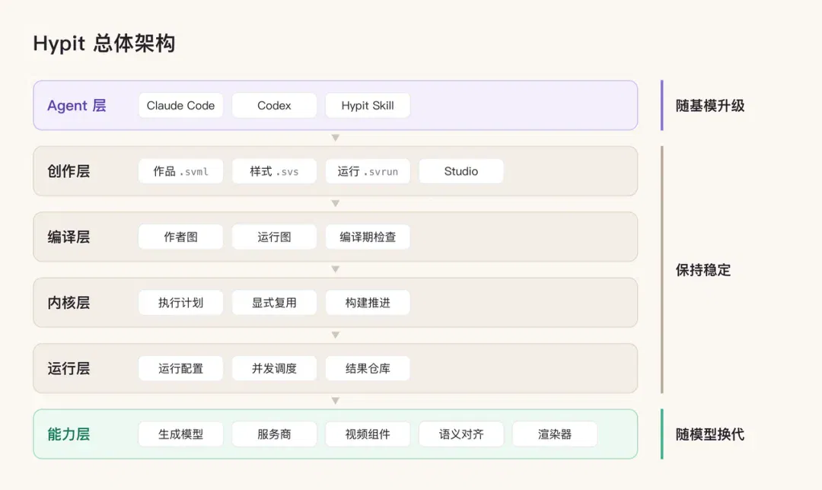
Task: Click the '随基模升级' side note
Action: [710, 106]
